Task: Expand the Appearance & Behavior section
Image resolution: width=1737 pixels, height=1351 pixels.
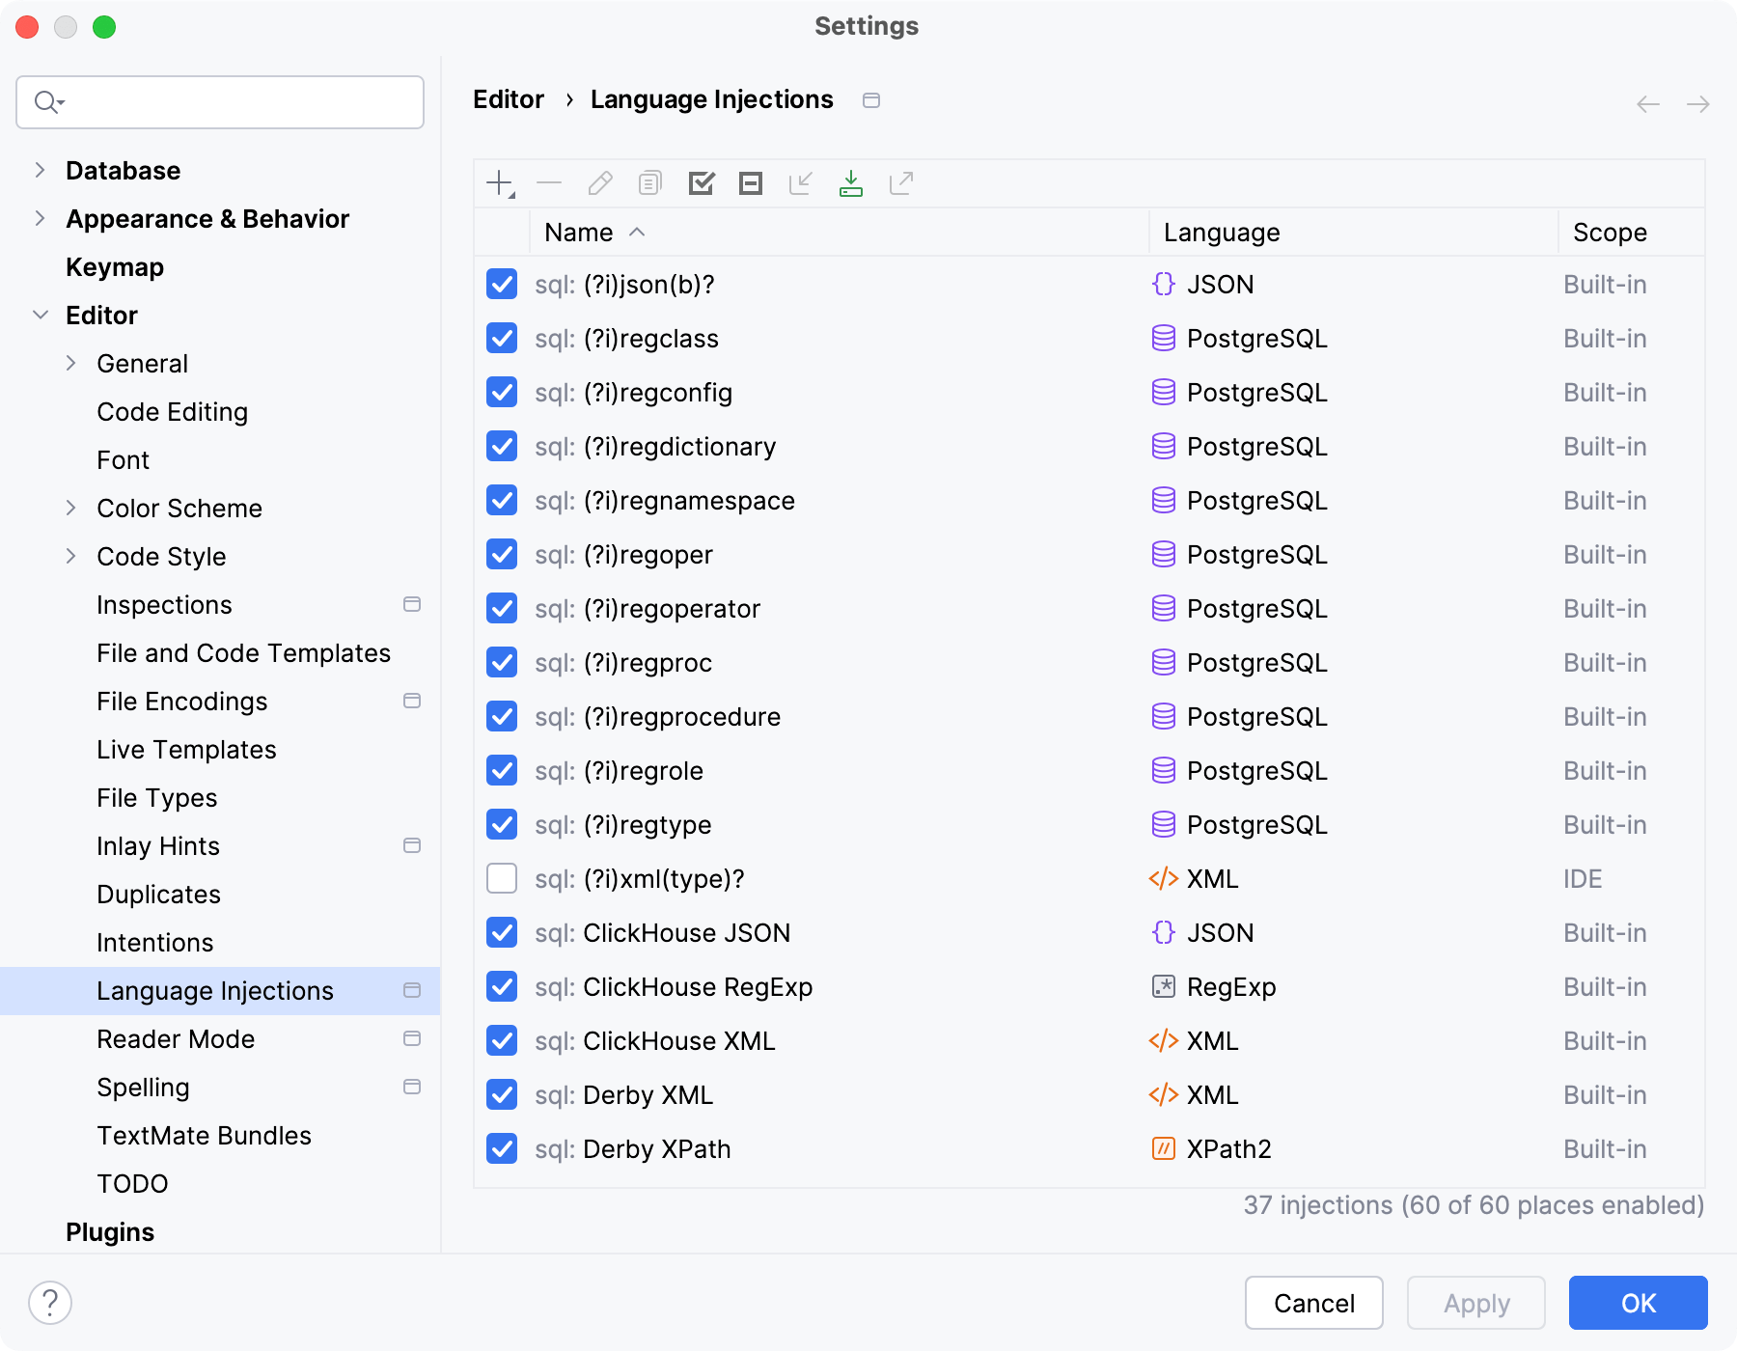Action: 40,218
